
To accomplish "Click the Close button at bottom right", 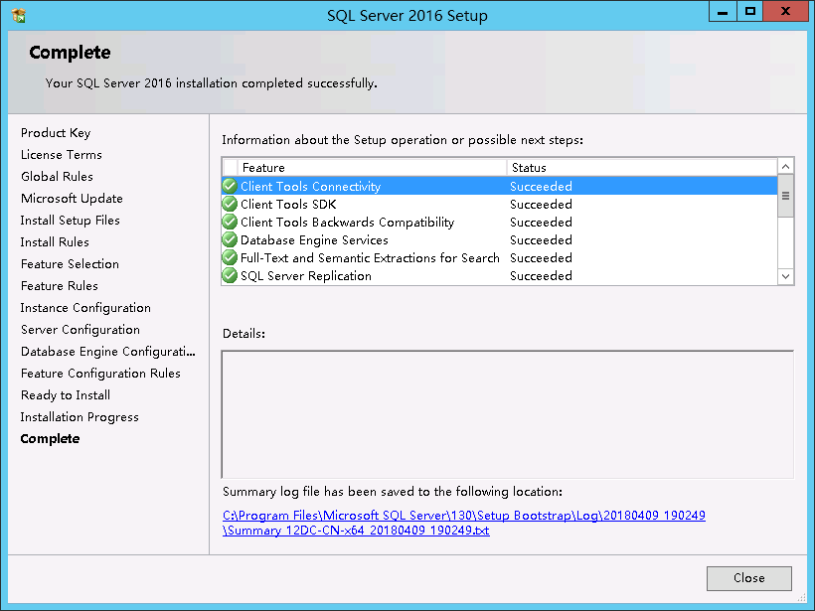I will (749, 578).
